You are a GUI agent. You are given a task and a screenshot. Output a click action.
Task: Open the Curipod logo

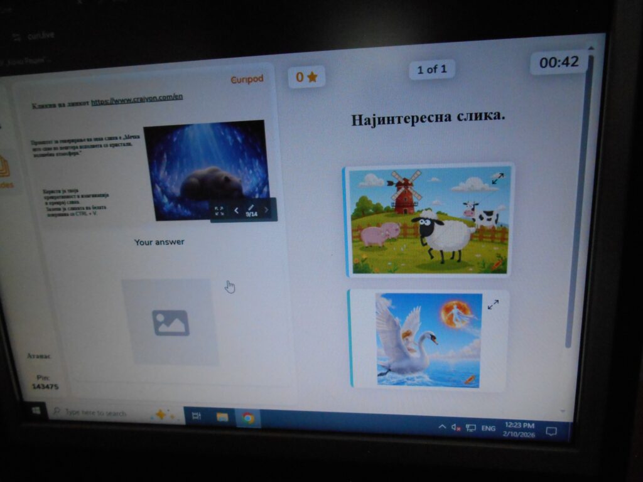[x=247, y=79]
